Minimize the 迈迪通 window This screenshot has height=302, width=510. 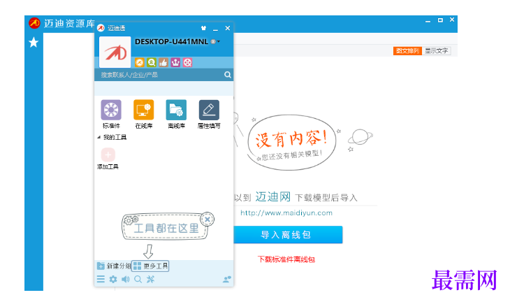tap(215, 29)
